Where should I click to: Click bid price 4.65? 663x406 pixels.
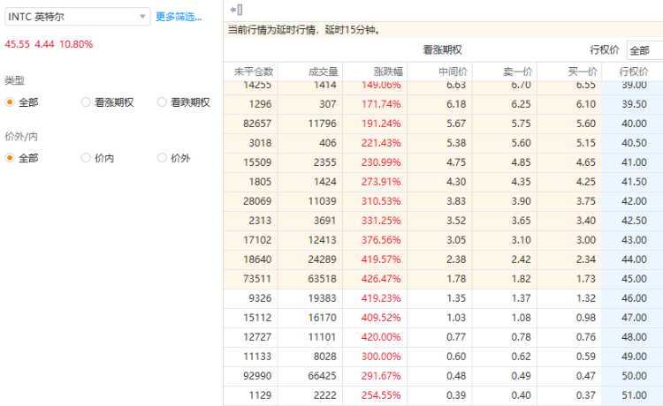tap(585, 162)
